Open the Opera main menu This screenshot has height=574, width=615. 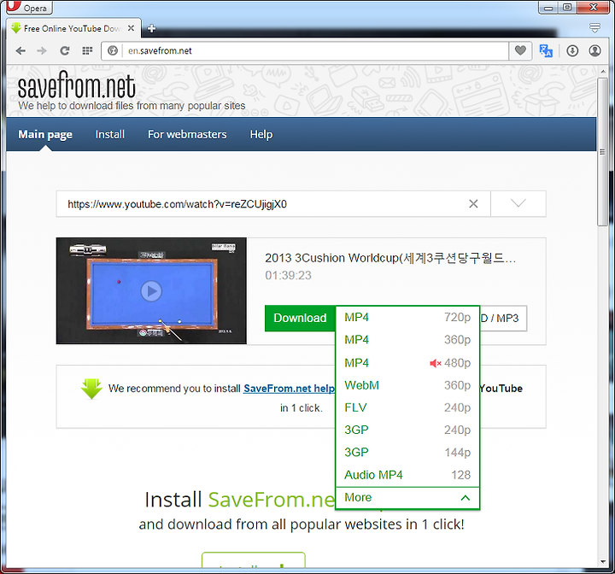(29, 7)
